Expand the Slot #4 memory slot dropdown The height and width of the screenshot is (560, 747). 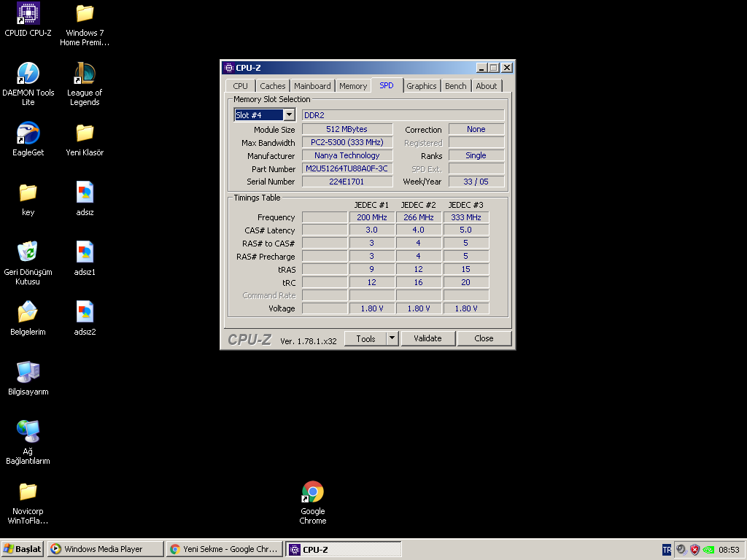(x=289, y=115)
